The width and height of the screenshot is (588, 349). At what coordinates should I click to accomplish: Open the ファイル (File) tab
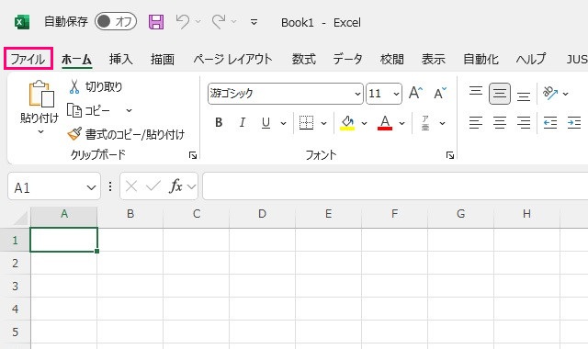pyautogui.click(x=28, y=59)
